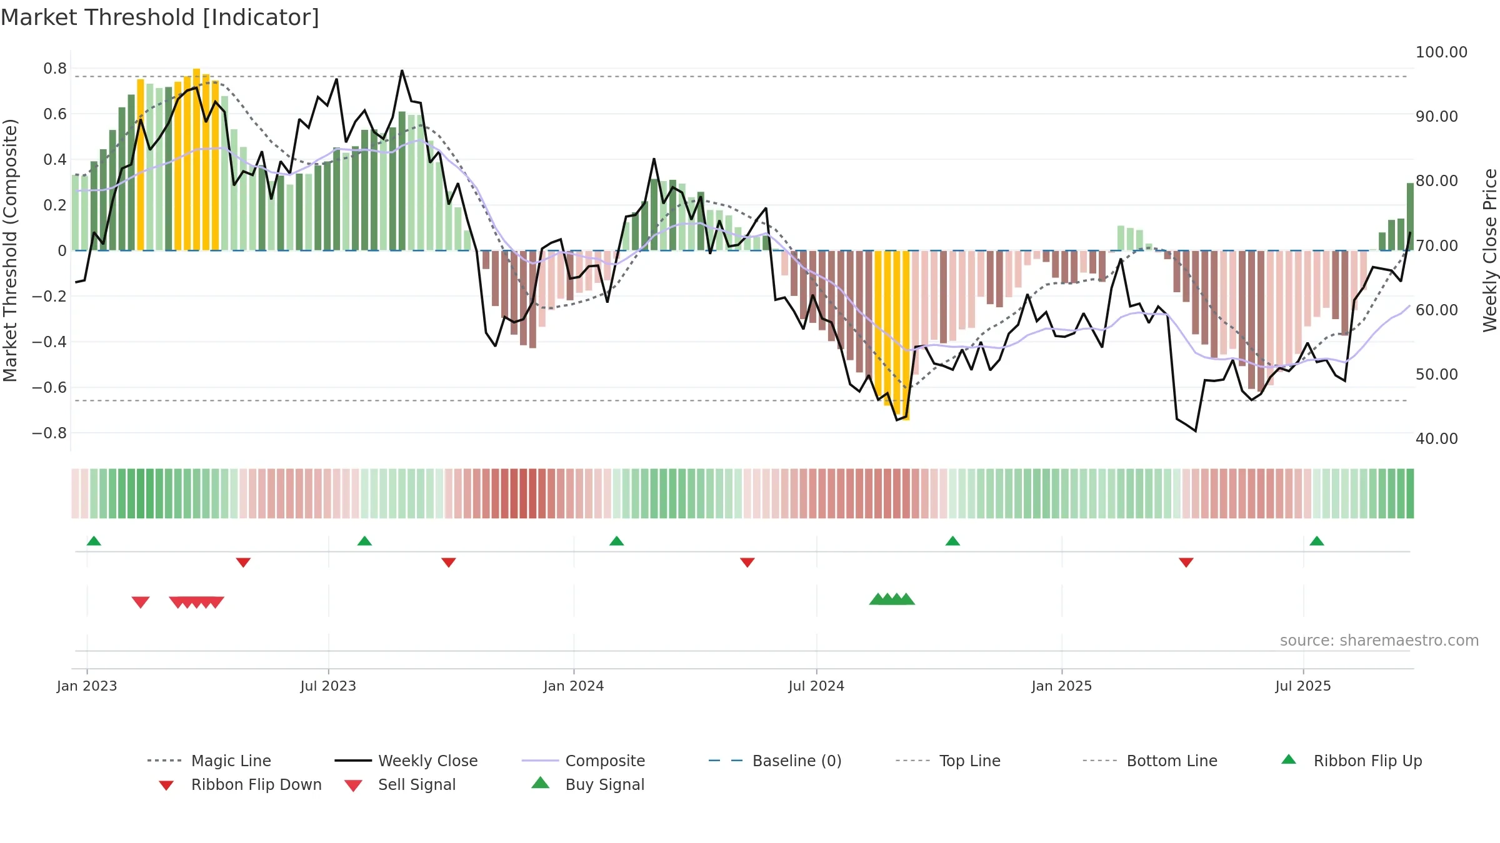Viewport: 1500px width, 843px height.
Task: Toggle the Magic Line legend entry
Action: click(x=209, y=761)
